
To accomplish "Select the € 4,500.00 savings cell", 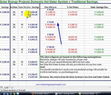I will point(5,50).
